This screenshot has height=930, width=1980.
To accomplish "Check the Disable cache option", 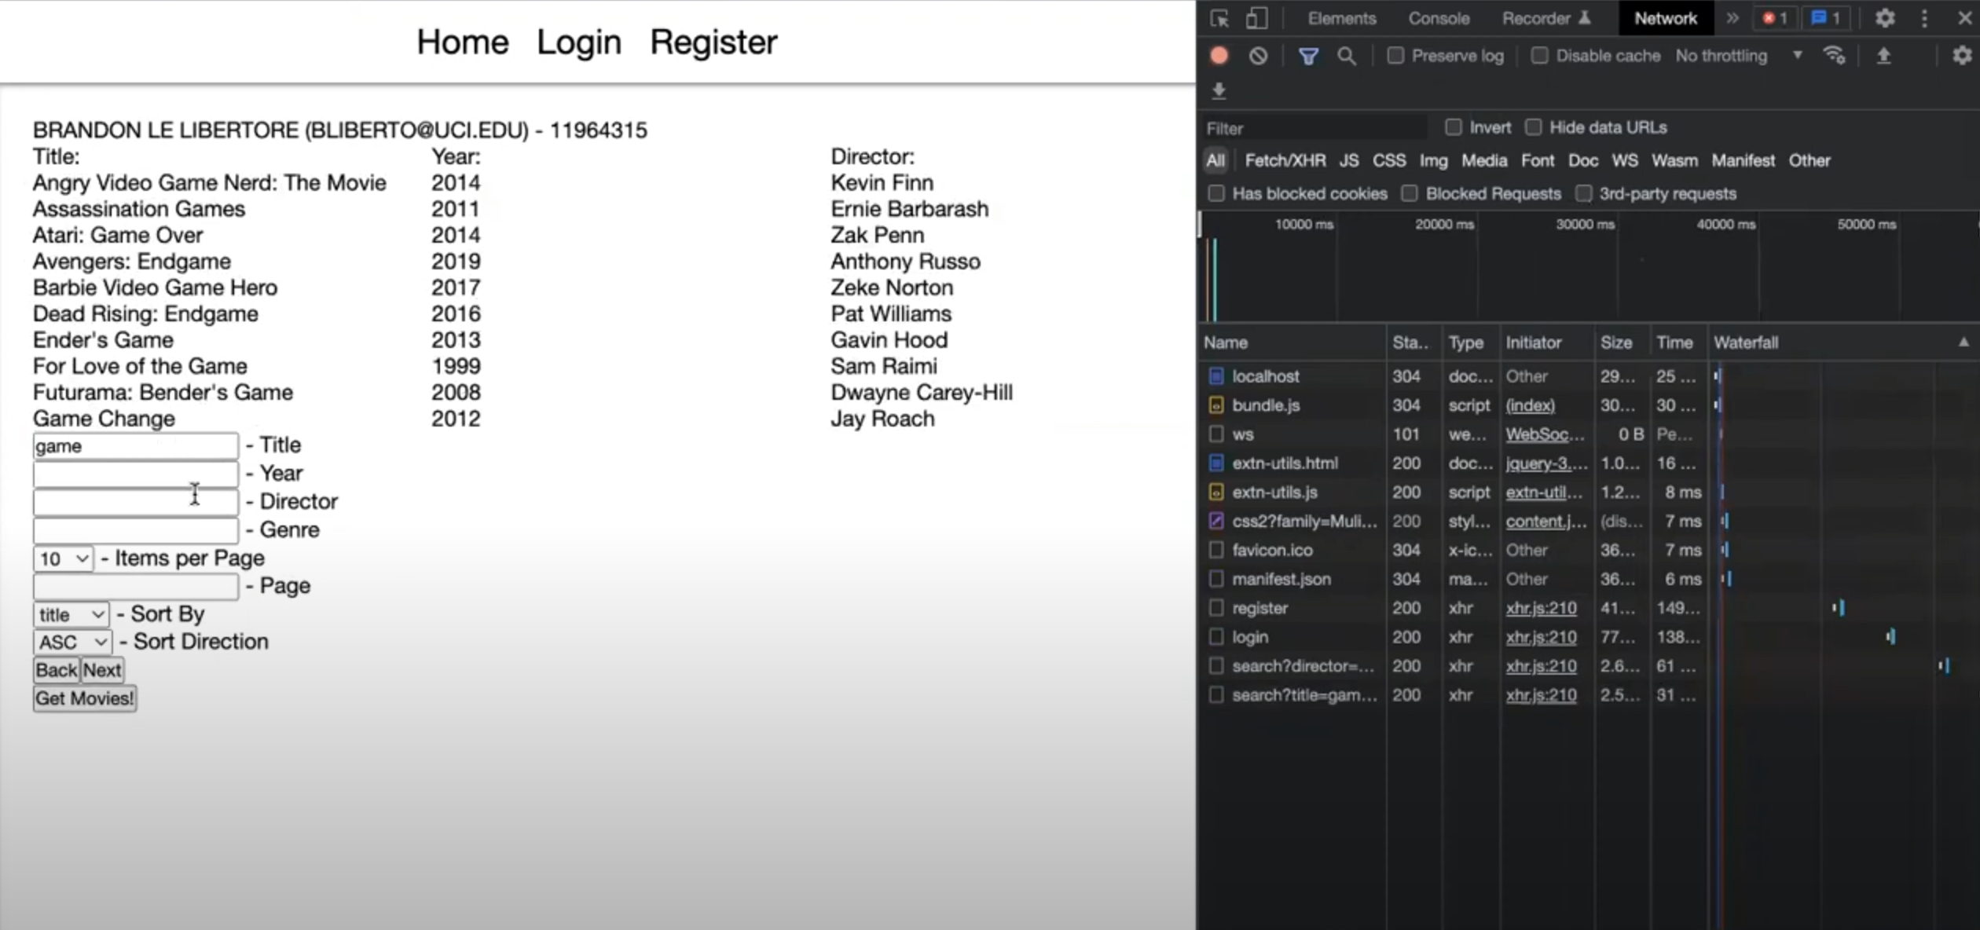I will [1540, 56].
